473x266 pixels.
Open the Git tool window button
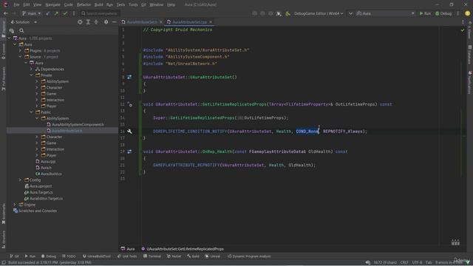tap(14, 256)
